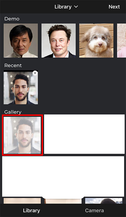Expand the Library album chevron

pos(76,7)
